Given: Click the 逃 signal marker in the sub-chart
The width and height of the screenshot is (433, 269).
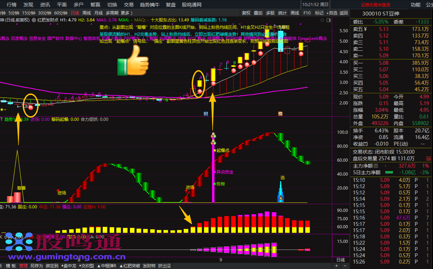Looking at the screenshot, I should point(282,178).
